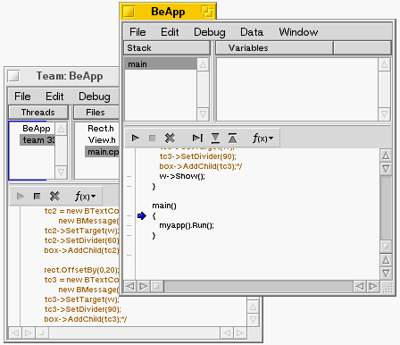
Task: Click the breakpoint marker beside w->Show();
Action: coord(129,176)
